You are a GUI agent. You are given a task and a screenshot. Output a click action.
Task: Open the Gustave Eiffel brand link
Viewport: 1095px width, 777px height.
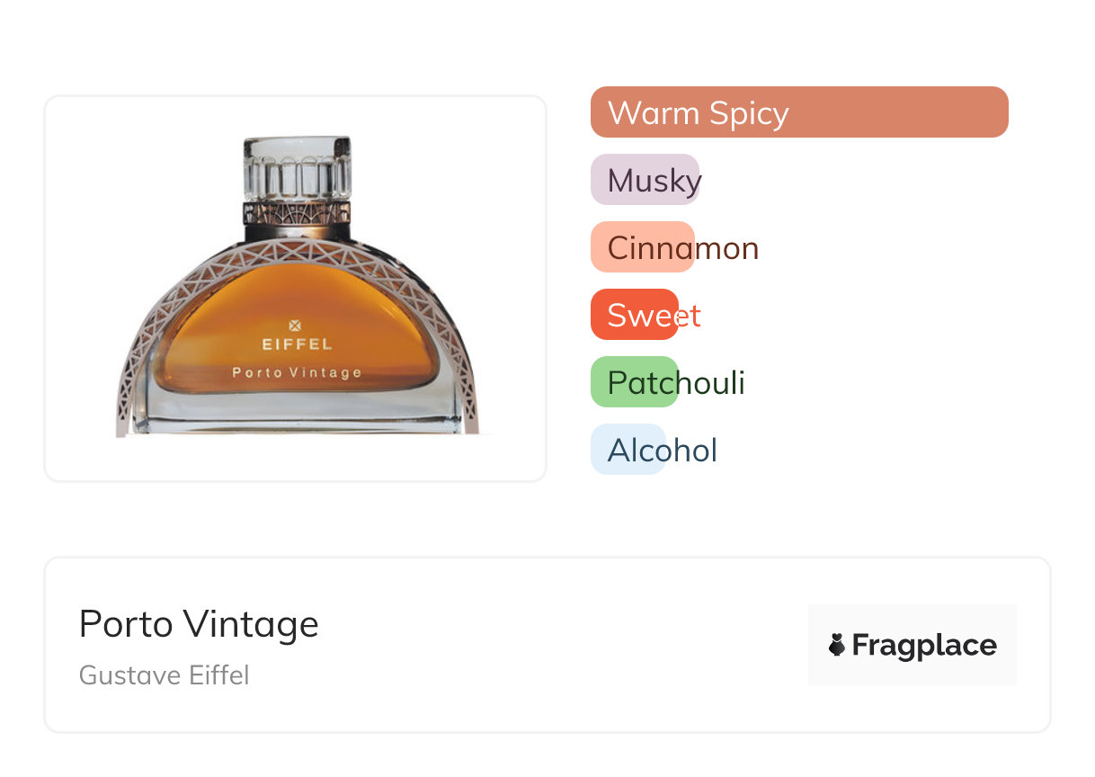(164, 674)
